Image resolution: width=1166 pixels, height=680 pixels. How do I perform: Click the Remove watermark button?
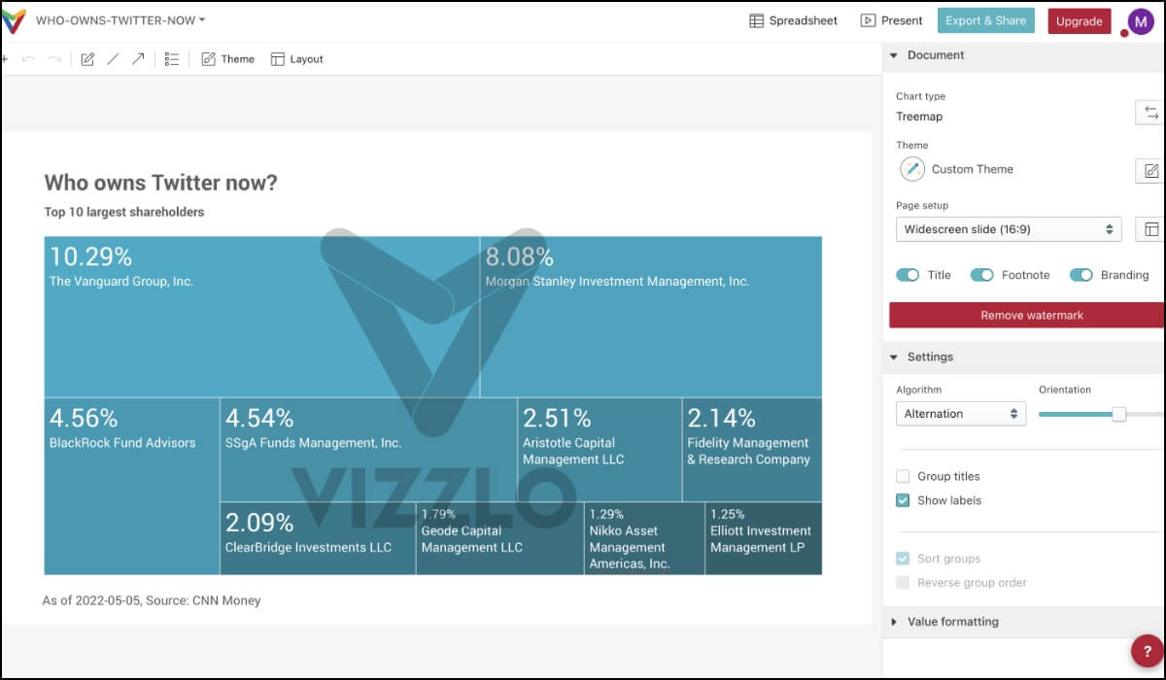coord(1027,315)
